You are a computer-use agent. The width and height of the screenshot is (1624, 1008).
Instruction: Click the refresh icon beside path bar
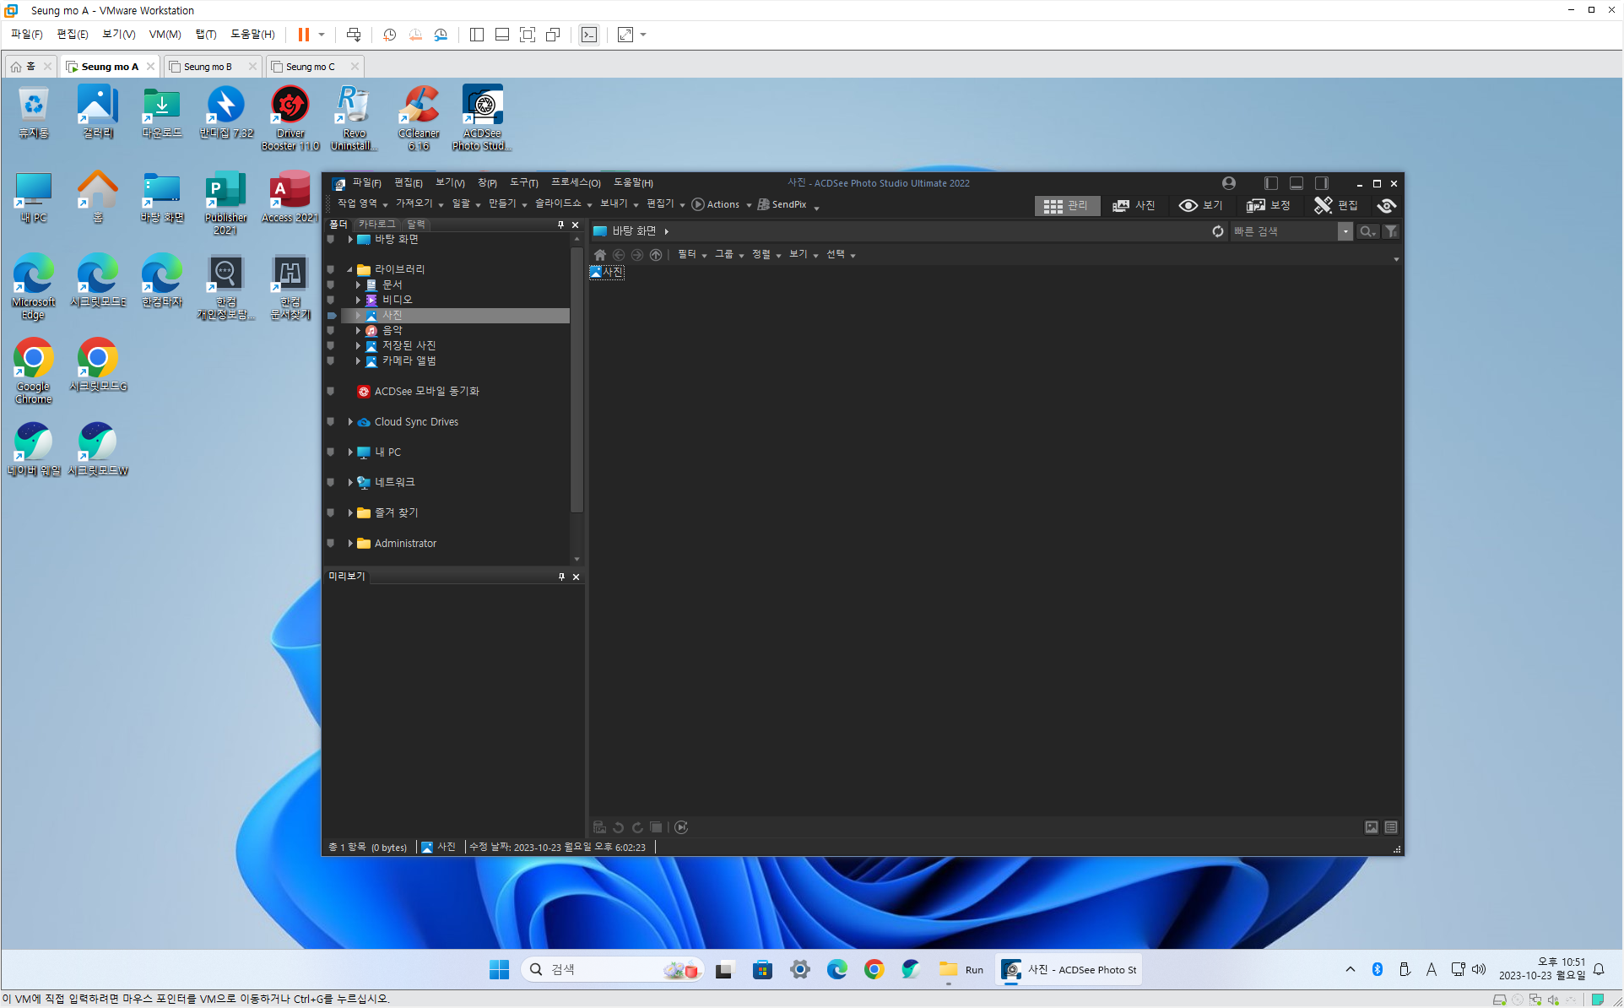point(1217,231)
